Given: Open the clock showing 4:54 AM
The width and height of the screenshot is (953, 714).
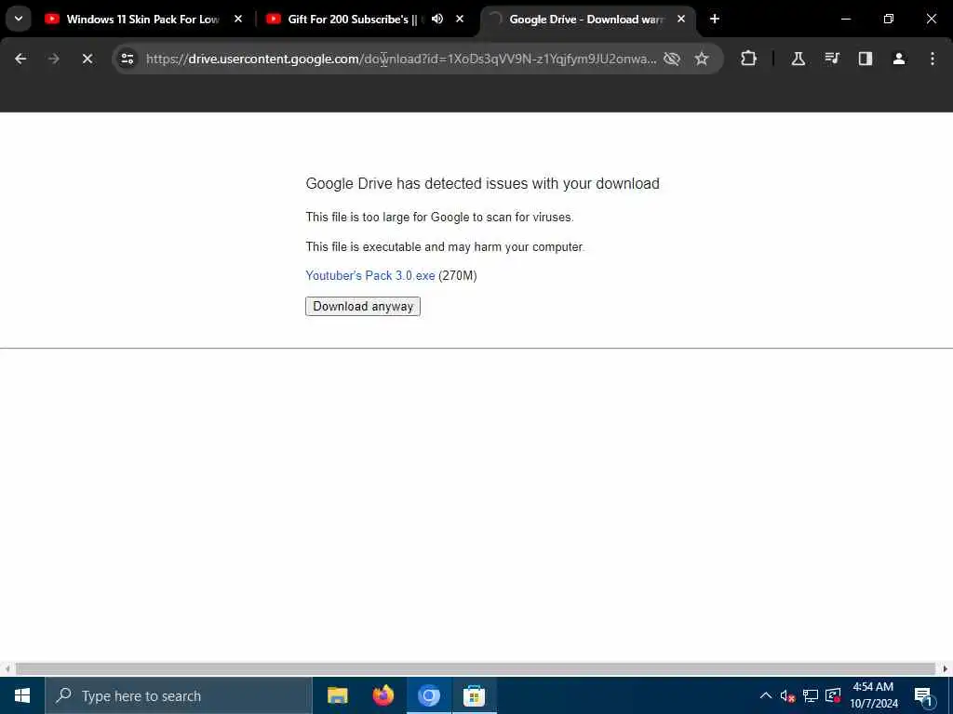Looking at the screenshot, I should (x=873, y=695).
